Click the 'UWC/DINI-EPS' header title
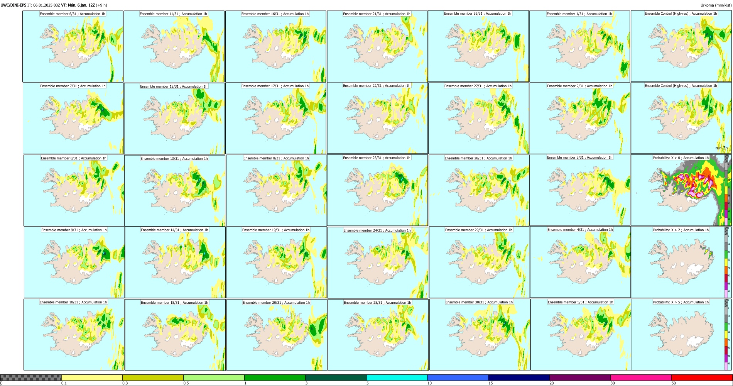The height and width of the screenshot is (386, 733). (x=14, y=5)
